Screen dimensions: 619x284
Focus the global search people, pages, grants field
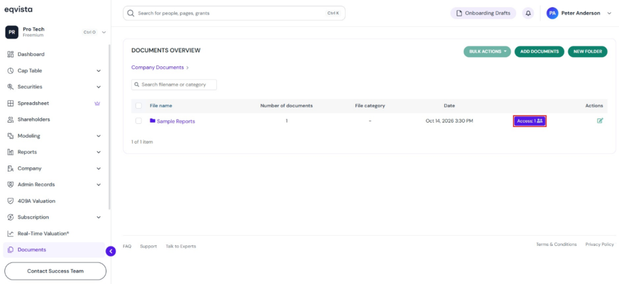[x=234, y=13]
